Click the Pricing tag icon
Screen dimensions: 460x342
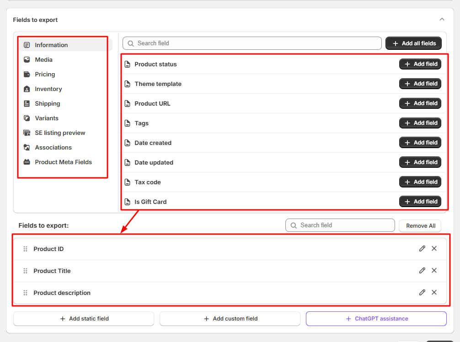point(27,74)
